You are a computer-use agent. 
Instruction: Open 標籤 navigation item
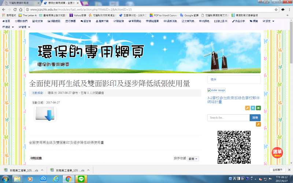point(254,21)
